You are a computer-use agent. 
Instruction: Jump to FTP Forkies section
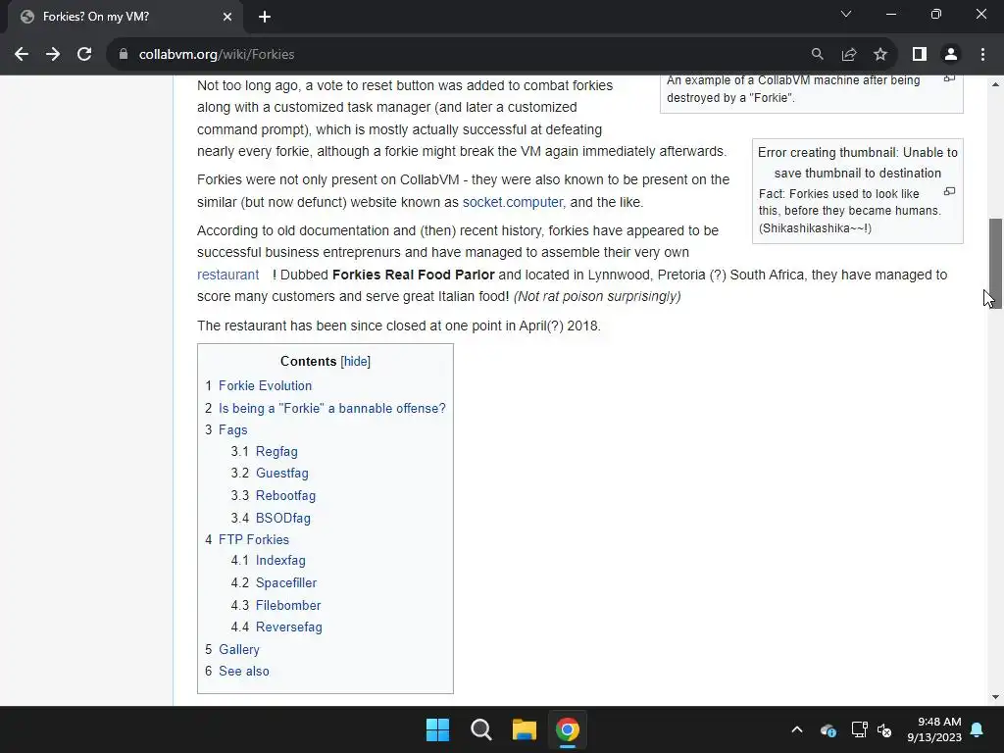click(x=254, y=540)
